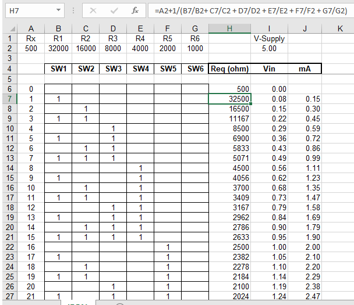Viewport: 354px width, 305px height.
Task: Click the Select All corner triangle
Action: [x=12, y=28]
